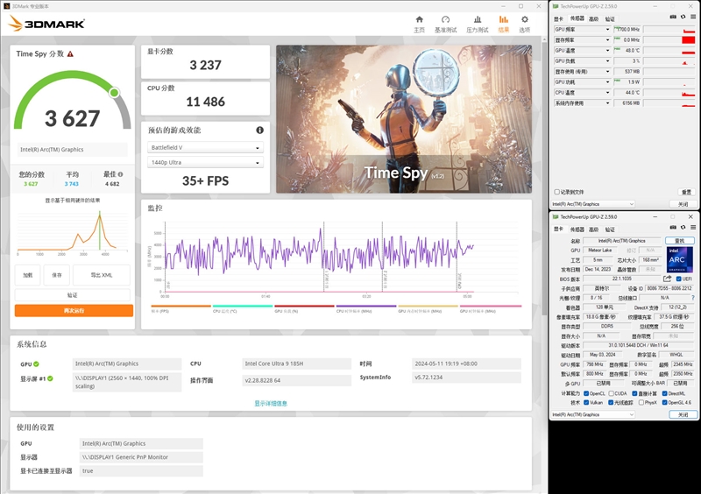Click the bus interface question mark
The image size is (701, 494).
point(693,298)
